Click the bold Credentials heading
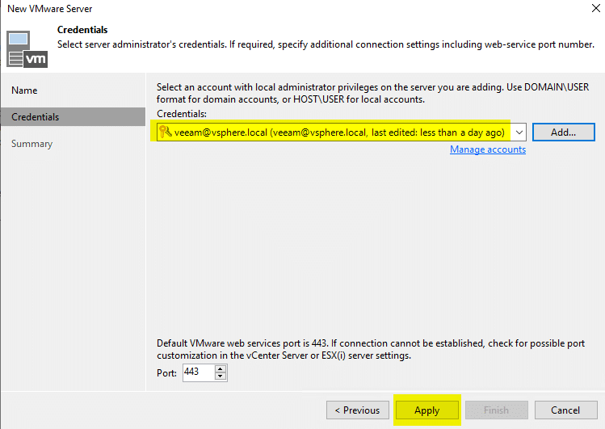This screenshot has width=605, height=429. (x=82, y=30)
